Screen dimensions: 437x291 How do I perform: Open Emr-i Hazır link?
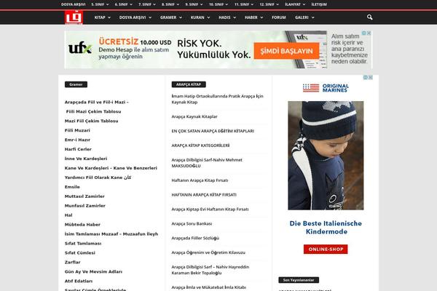[x=77, y=140]
